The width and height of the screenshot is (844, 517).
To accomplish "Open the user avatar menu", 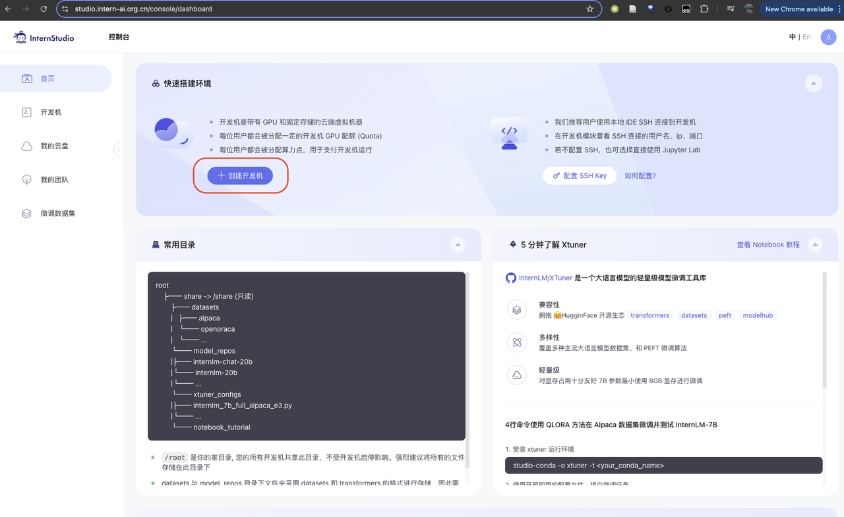I will 828,38.
